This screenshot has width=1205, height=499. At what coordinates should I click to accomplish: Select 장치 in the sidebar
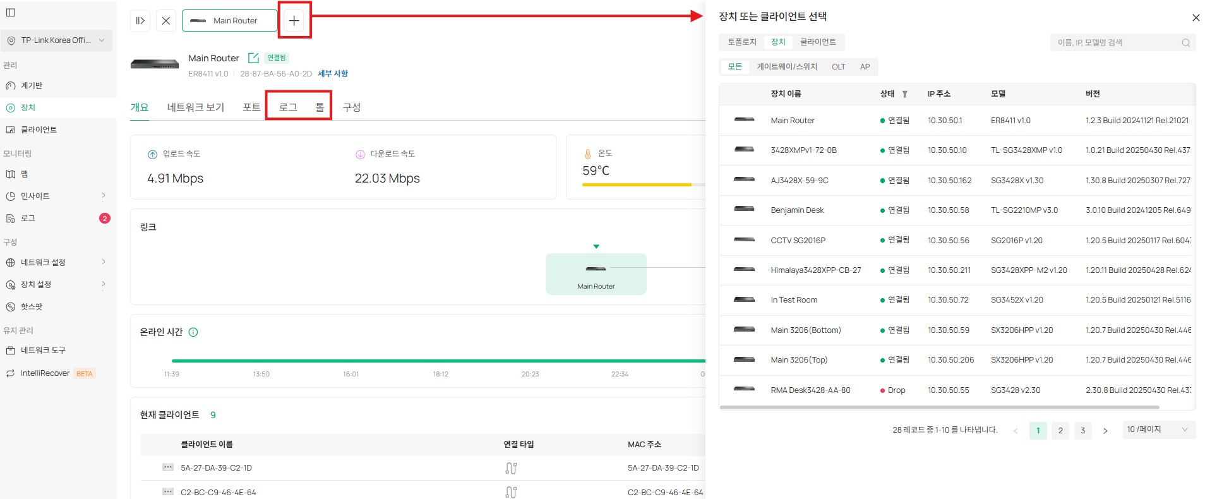pos(28,108)
